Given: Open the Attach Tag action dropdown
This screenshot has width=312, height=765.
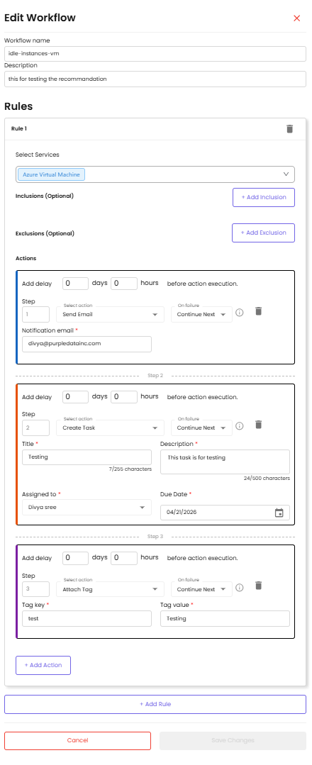Looking at the screenshot, I should coord(111,589).
